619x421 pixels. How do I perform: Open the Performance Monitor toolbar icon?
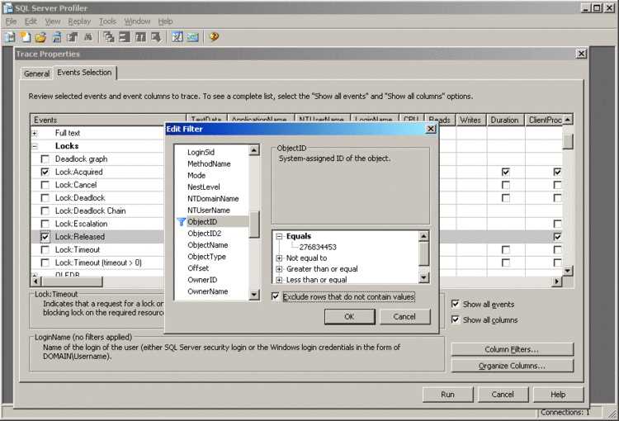pos(192,37)
